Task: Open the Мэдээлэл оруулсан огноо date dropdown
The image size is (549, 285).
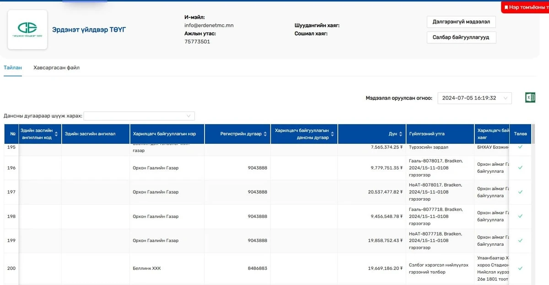Action: point(474,98)
